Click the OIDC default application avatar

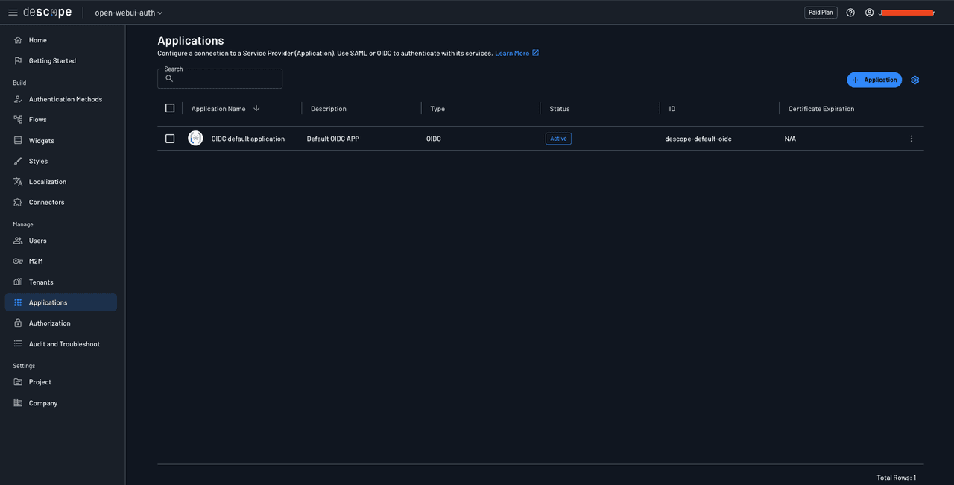195,139
